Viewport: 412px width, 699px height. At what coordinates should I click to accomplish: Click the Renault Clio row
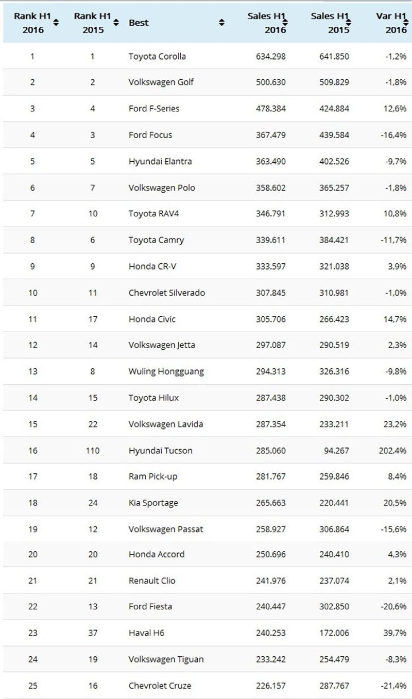206,581
